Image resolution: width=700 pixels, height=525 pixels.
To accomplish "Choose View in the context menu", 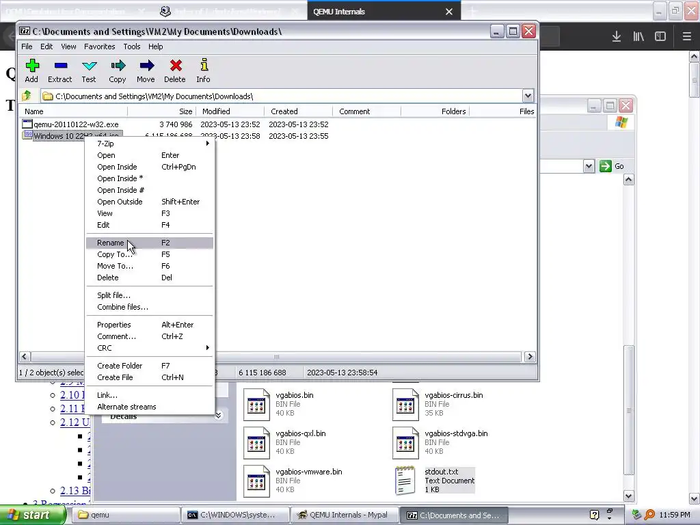I will tap(149, 213).
